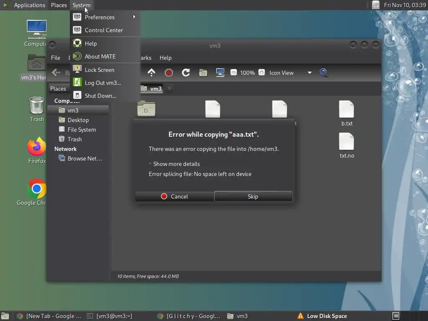
Task: Click the vm3 path bar button
Action: (151, 89)
